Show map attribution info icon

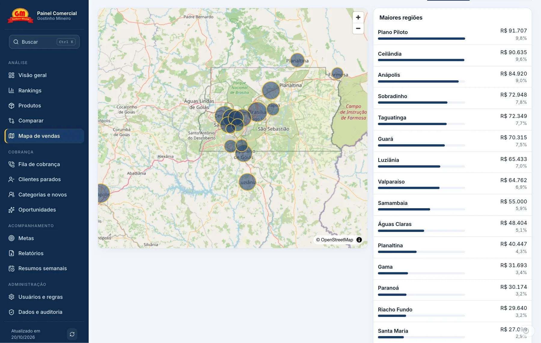click(359, 240)
